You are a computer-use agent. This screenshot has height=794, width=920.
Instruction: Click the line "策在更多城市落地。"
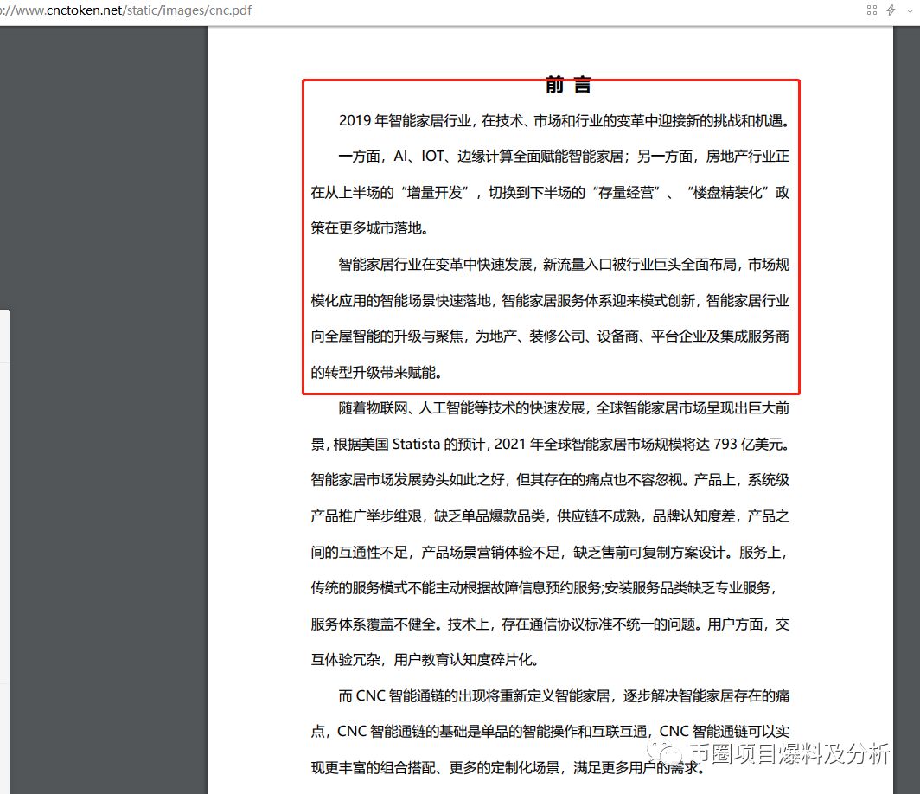click(370, 228)
